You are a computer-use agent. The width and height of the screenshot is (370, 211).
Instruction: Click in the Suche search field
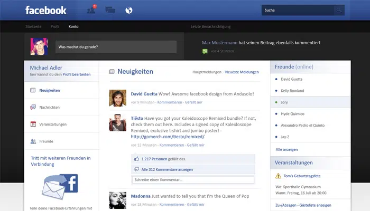[296, 10]
